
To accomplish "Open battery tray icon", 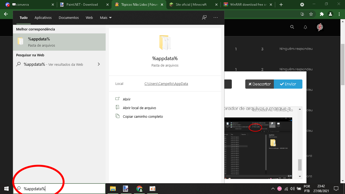I will click(299, 189).
